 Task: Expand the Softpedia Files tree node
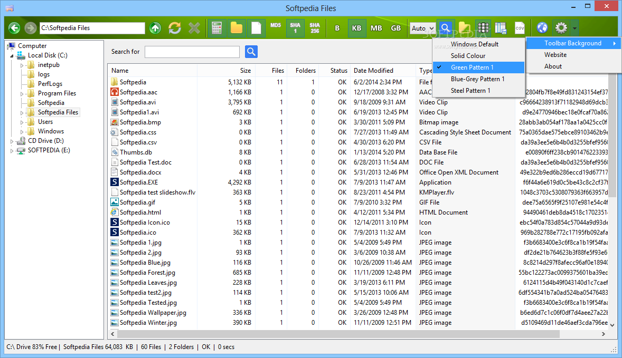[22, 112]
